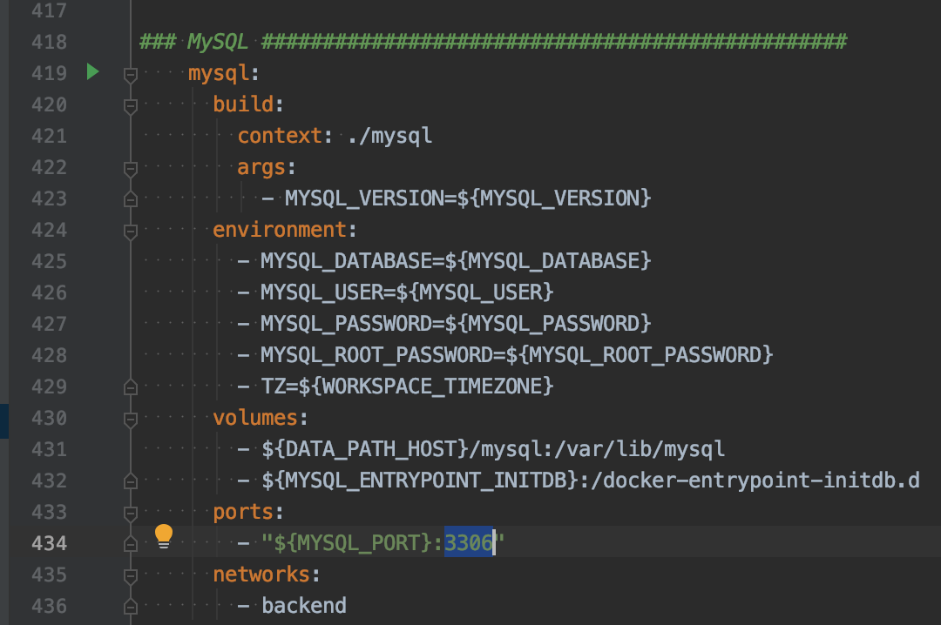Image resolution: width=941 pixels, height=625 pixels.
Task: Place cursor on ./mysql context value
Action: pyautogui.click(x=389, y=136)
